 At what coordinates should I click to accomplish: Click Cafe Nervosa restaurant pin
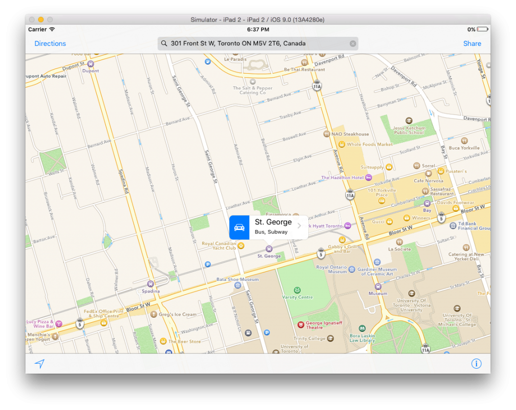coord(428,173)
